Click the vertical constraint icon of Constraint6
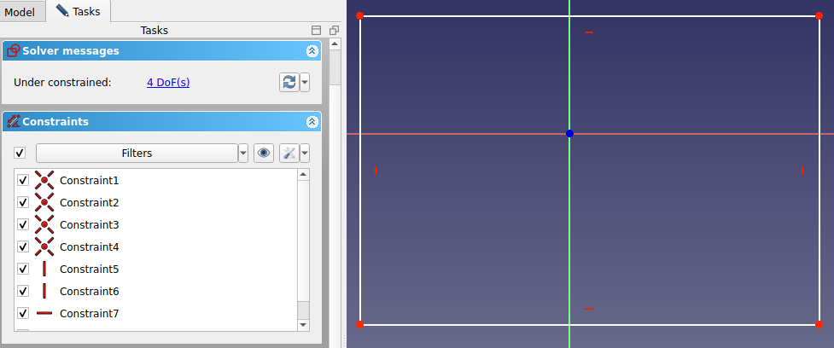This screenshot has height=348, width=834. (44, 291)
